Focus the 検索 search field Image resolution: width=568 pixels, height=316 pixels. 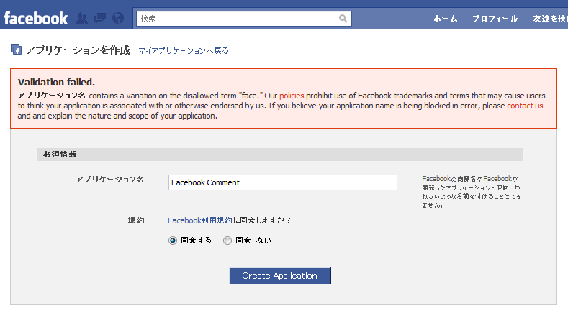(236, 19)
